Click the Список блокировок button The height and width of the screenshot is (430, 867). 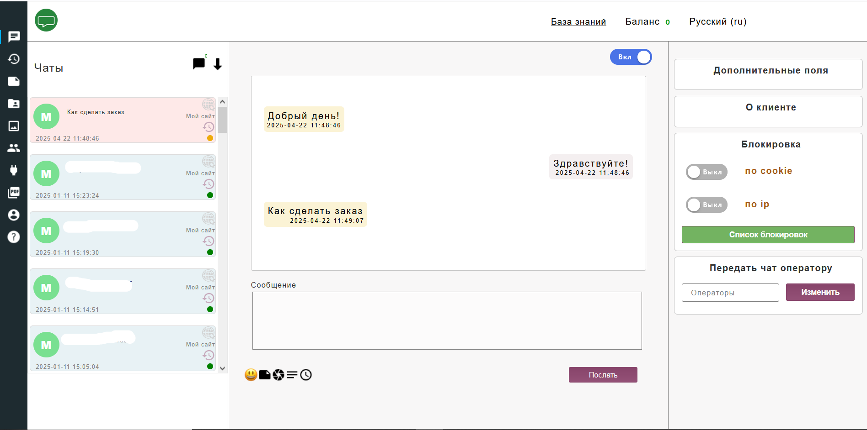click(768, 235)
